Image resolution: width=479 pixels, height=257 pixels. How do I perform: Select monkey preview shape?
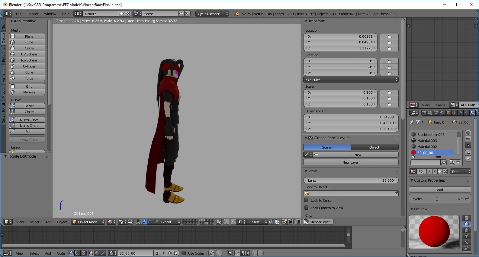click(467, 236)
